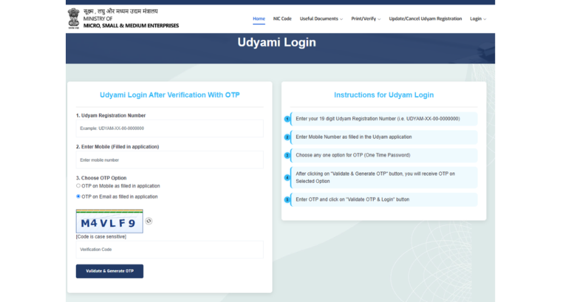Click the M4VLF9 captcha image

click(110, 221)
